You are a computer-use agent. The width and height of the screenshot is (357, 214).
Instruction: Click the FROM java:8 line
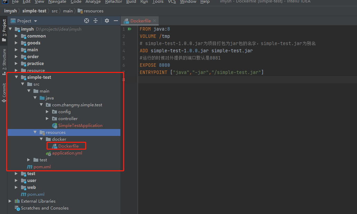[155, 29]
